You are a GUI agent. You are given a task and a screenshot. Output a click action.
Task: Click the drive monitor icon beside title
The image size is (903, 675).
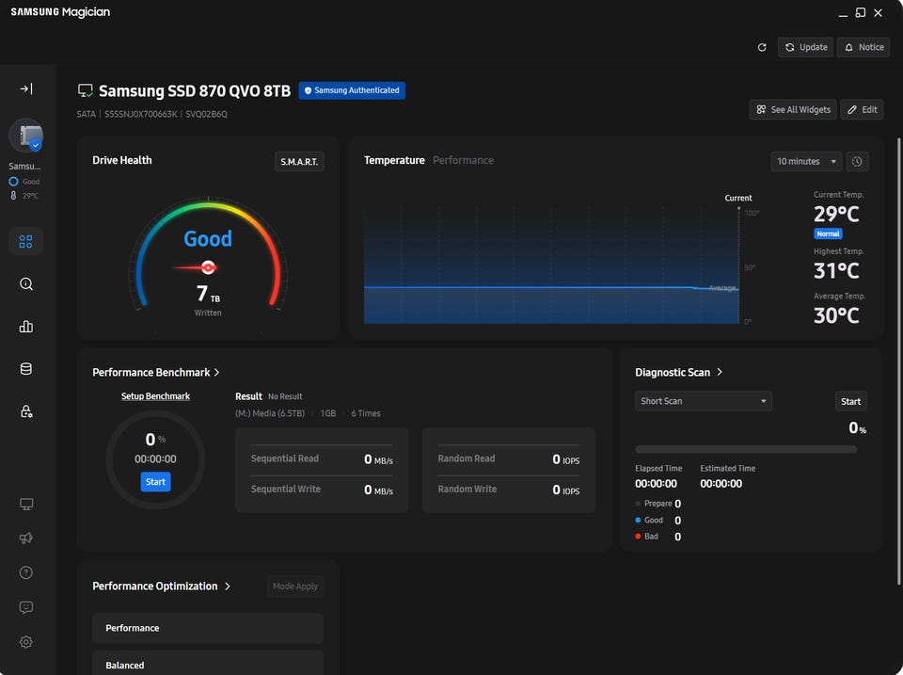point(86,90)
